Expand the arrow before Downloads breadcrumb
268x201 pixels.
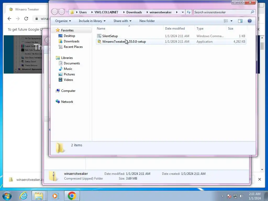(124, 12)
